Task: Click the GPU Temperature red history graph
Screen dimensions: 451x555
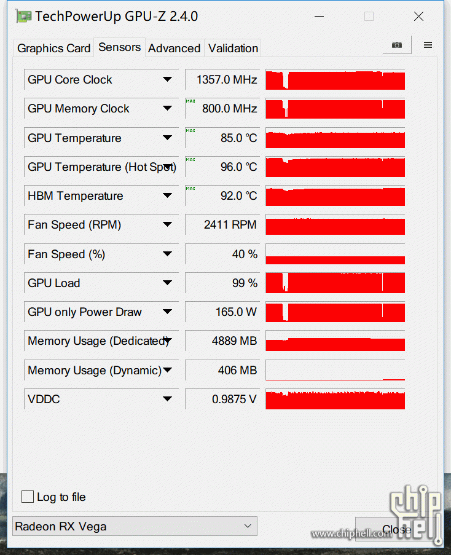Action: point(335,138)
